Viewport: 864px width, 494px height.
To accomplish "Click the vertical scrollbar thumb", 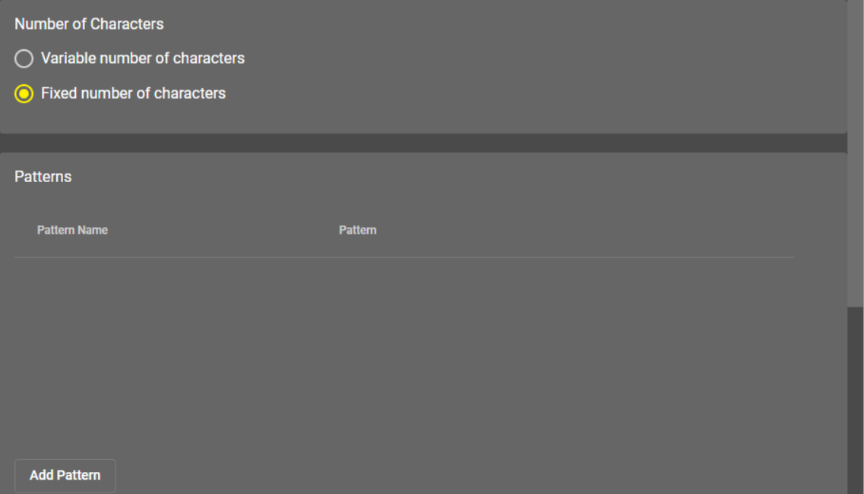I will tap(856, 152).
